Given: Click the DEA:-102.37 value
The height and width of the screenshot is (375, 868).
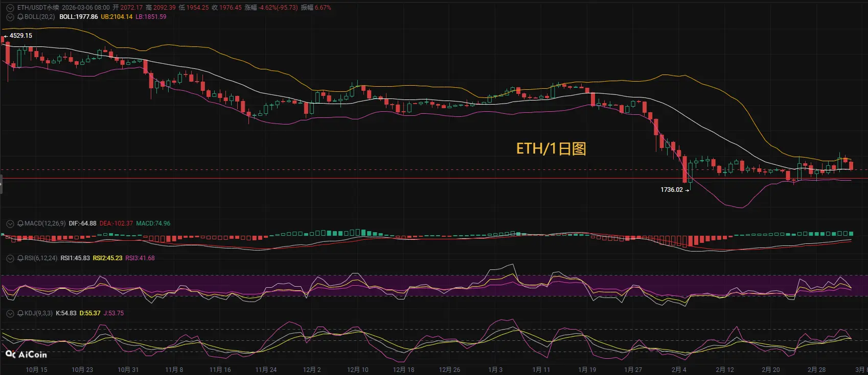Looking at the screenshot, I should pyautogui.click(x=116, y=223).
